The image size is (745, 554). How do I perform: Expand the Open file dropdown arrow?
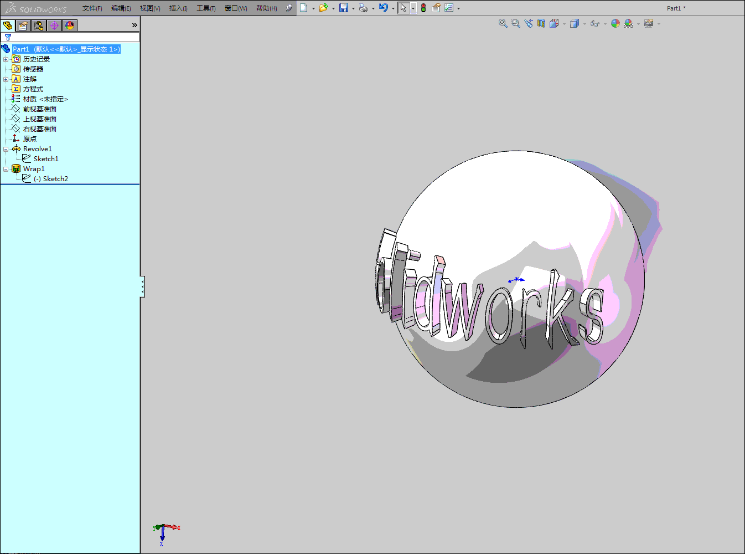coord(333,8)
